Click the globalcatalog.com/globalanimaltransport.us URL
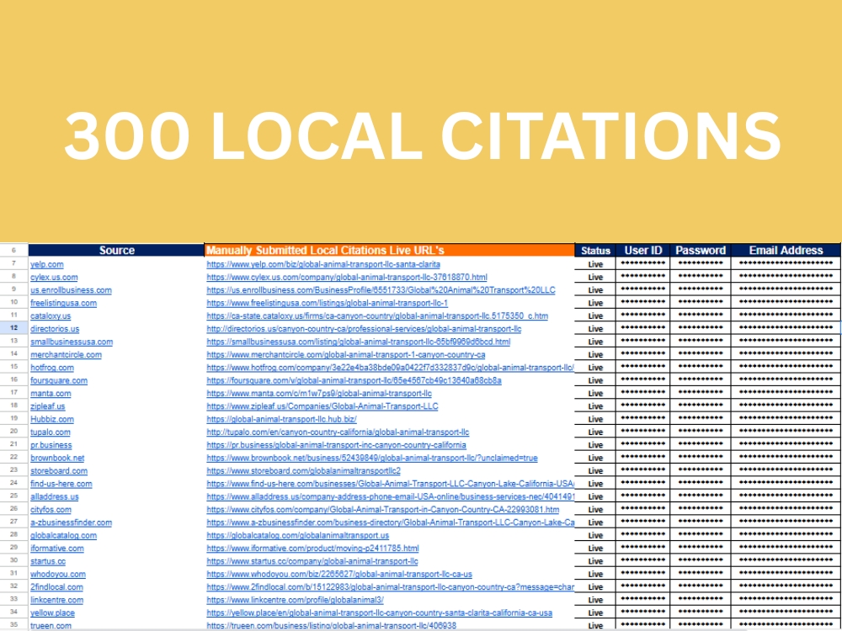The height and width of the screenshot is (631, 842). (297, 535)
